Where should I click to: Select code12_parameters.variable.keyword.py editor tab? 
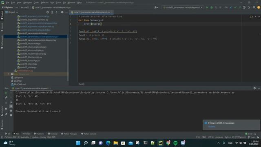(91, 12)
